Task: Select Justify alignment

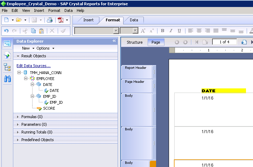Action: [216, 30]
